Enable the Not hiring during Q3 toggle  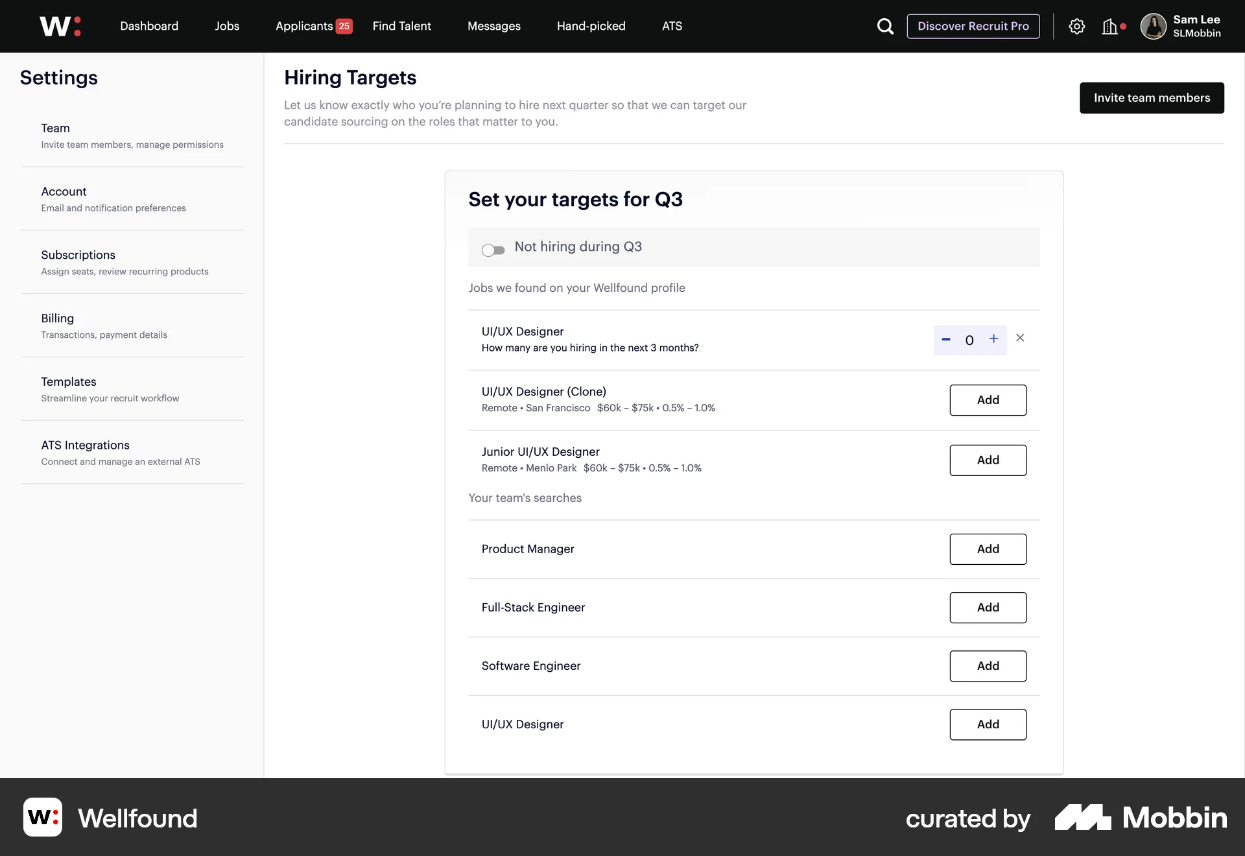[x=493, y=250]
